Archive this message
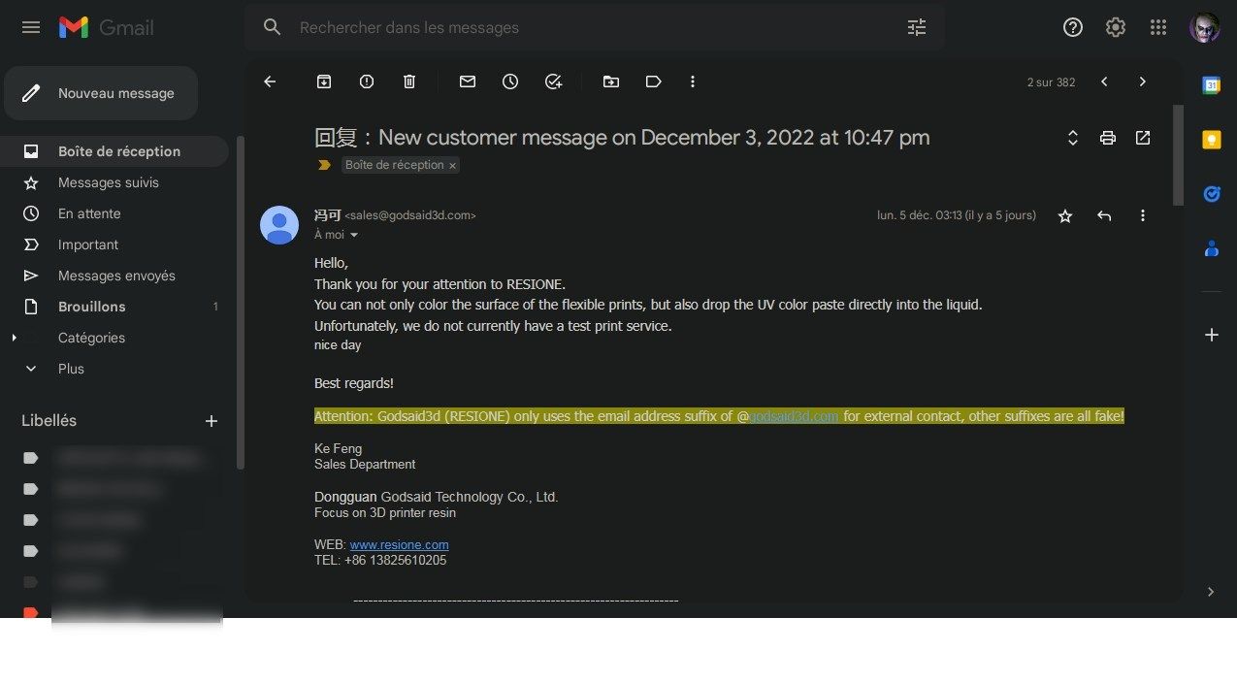Screen dimensions: 1237x683 pos(324,82)
